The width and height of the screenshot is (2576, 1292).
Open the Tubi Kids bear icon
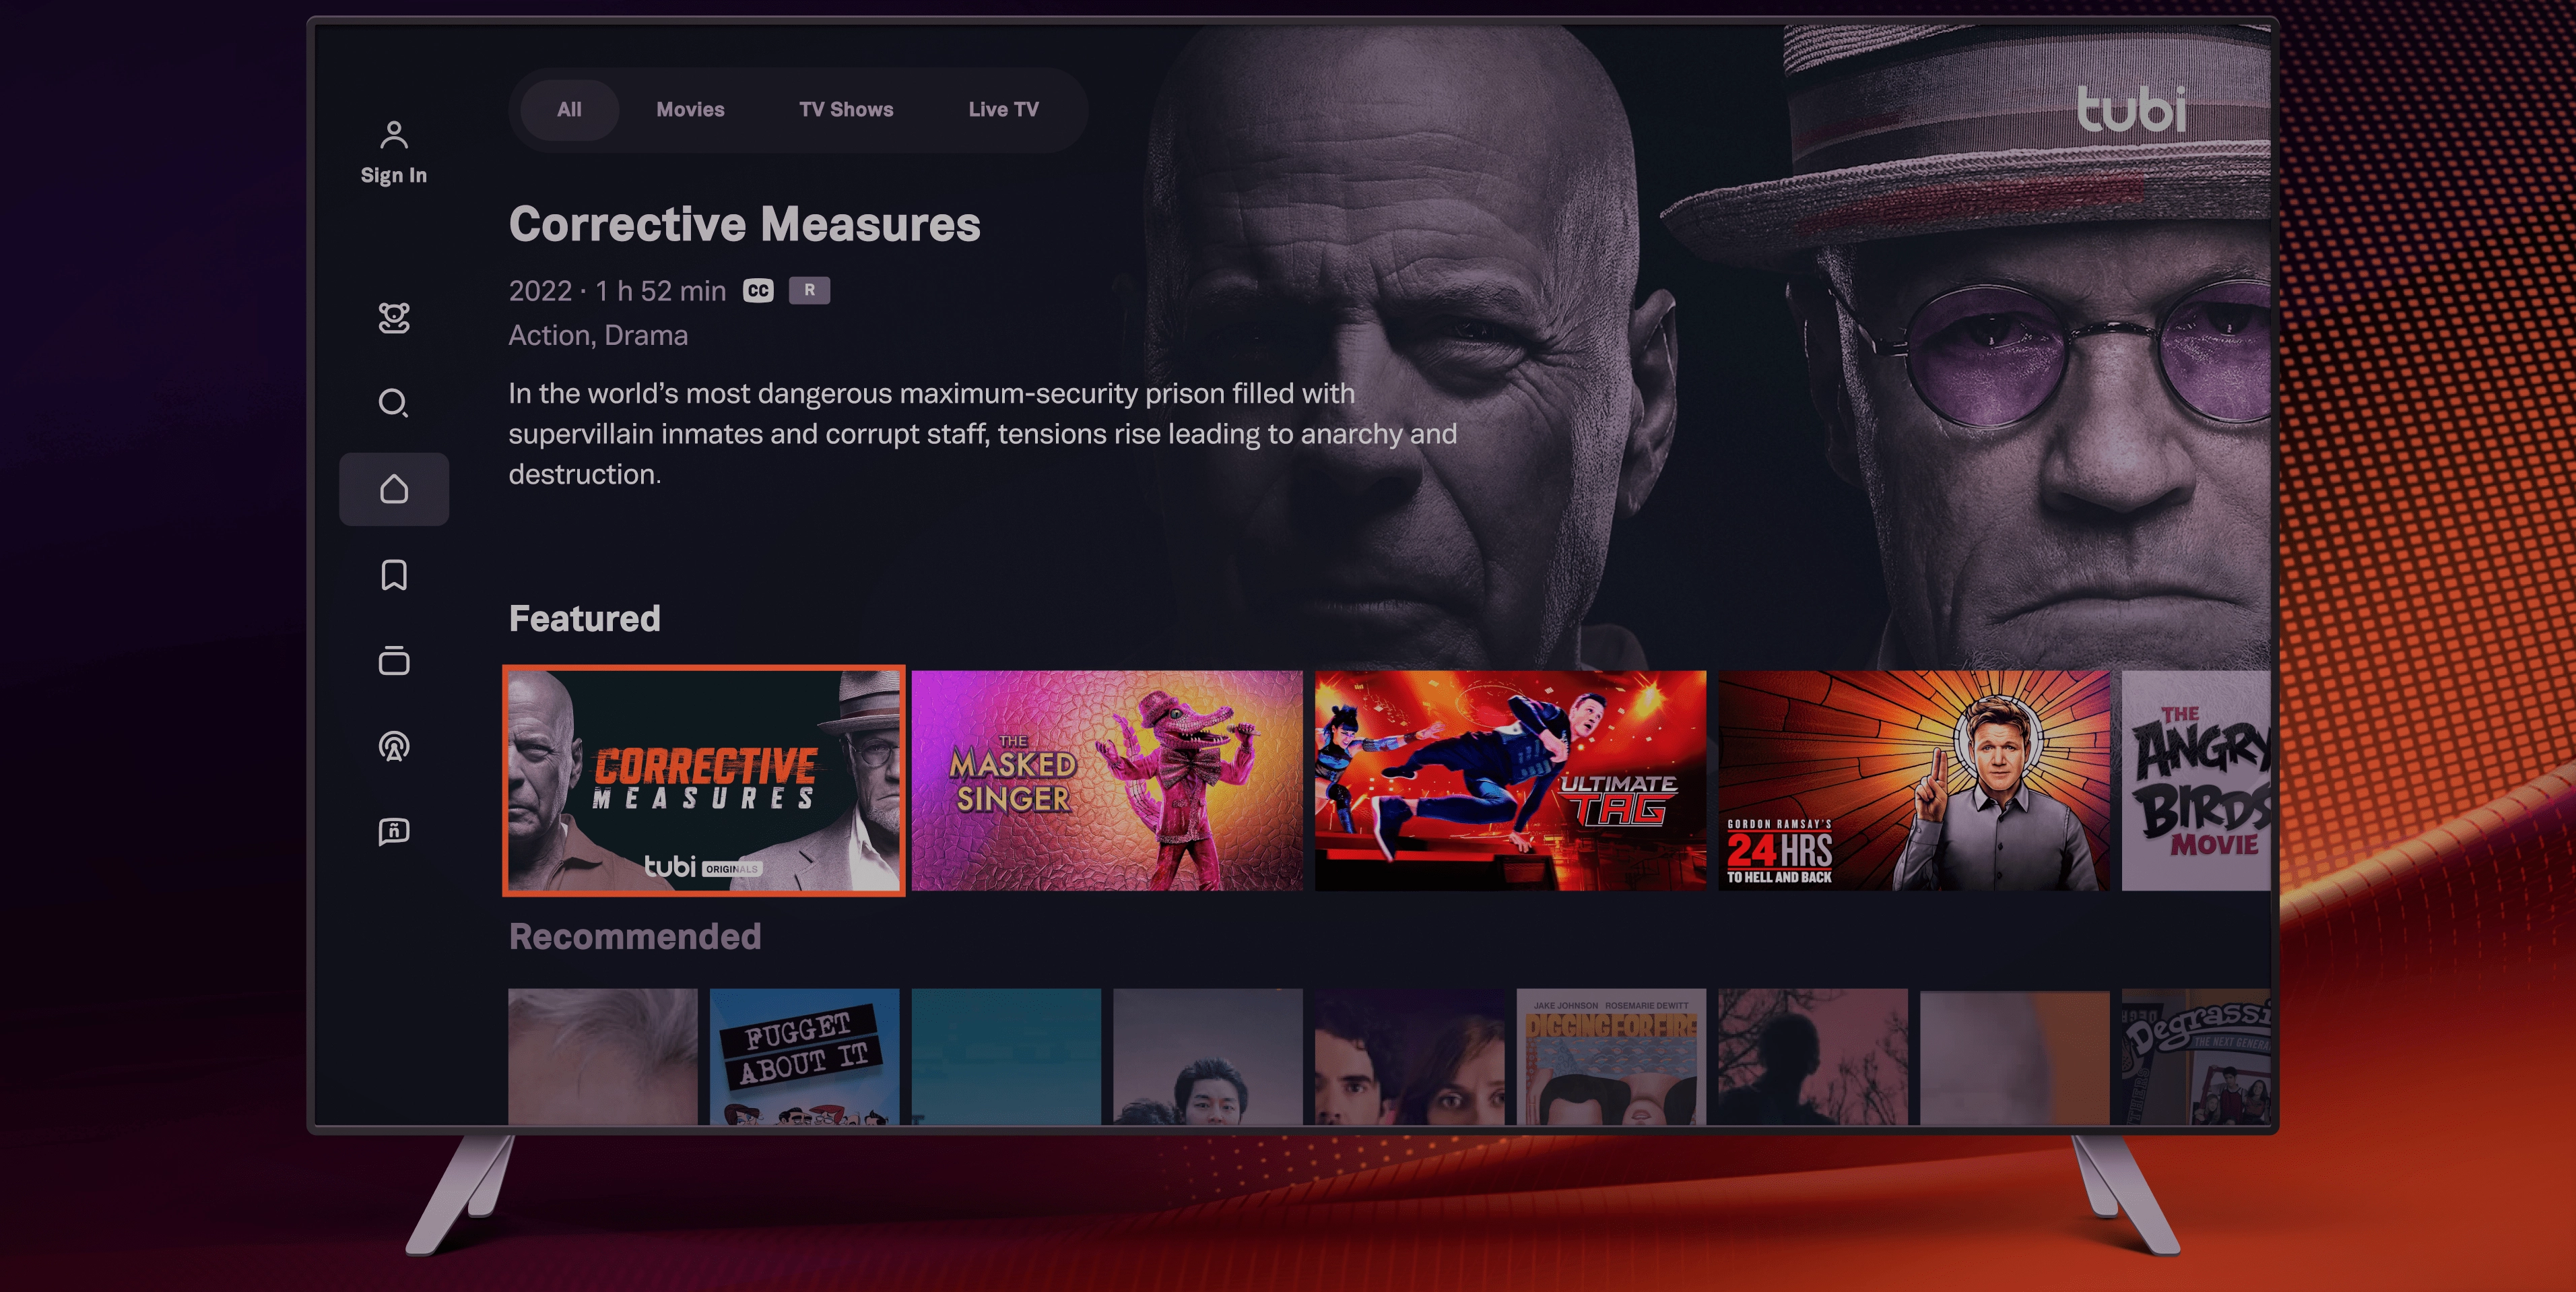[x=393, y=318]
